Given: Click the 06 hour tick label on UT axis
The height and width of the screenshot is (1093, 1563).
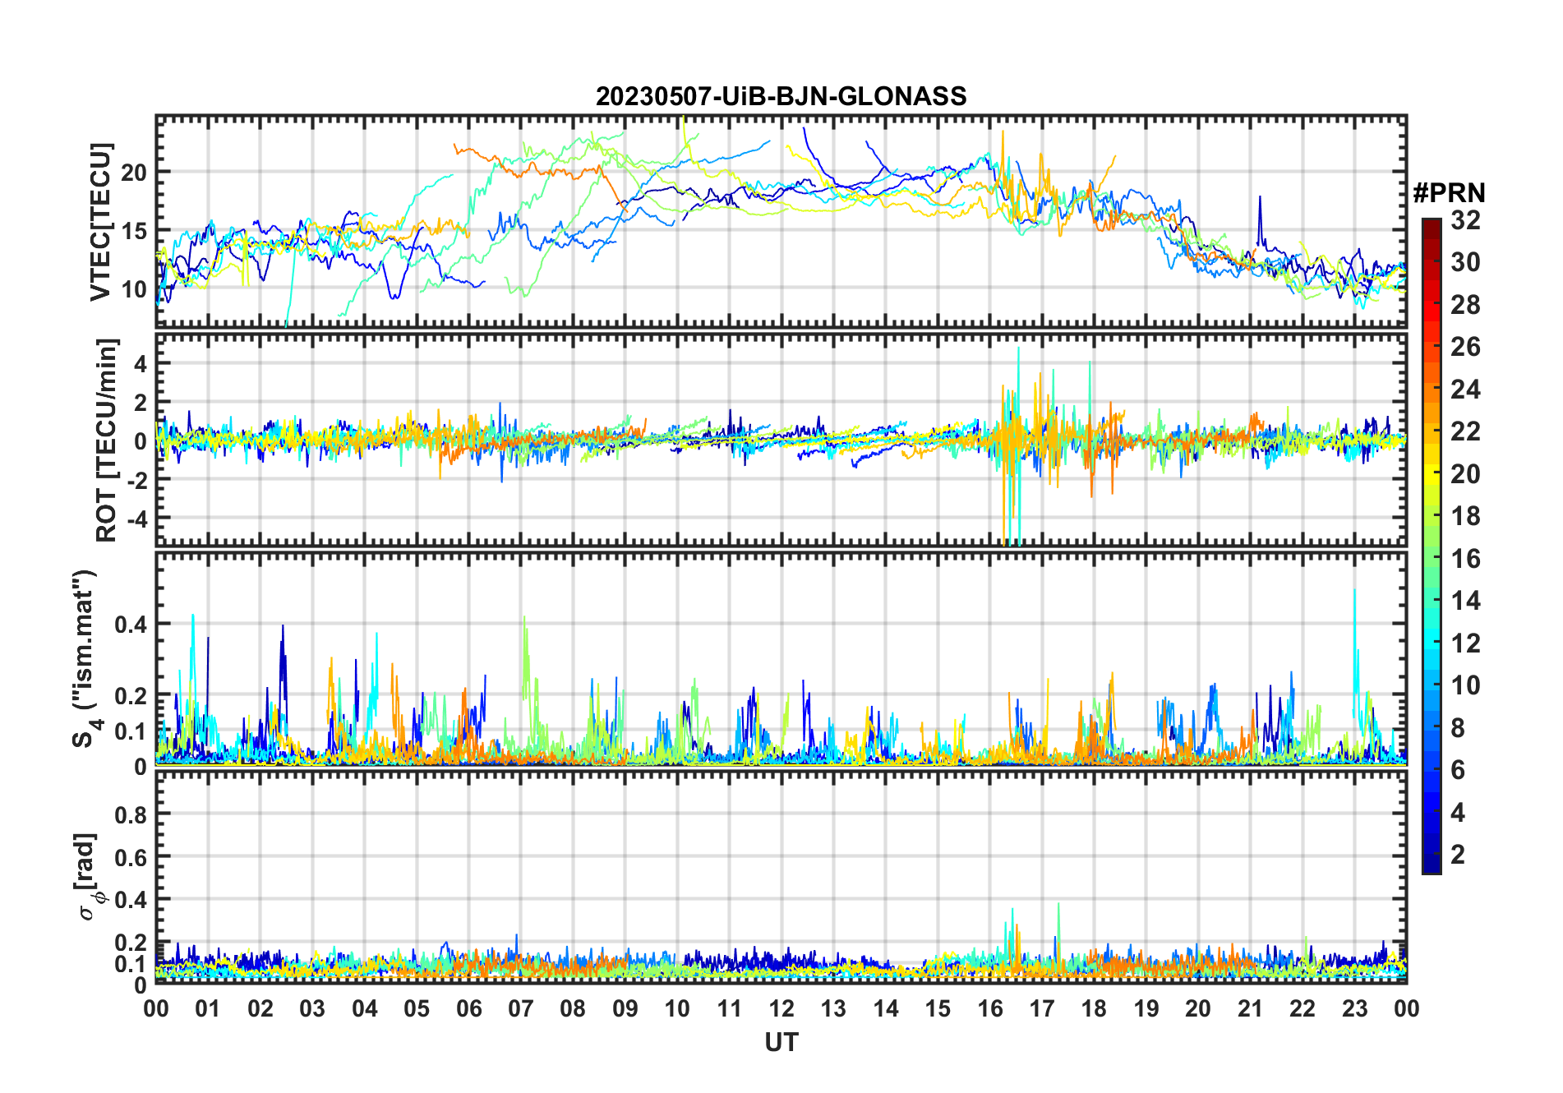Looking at the screenshot, I should point(468,1008).
